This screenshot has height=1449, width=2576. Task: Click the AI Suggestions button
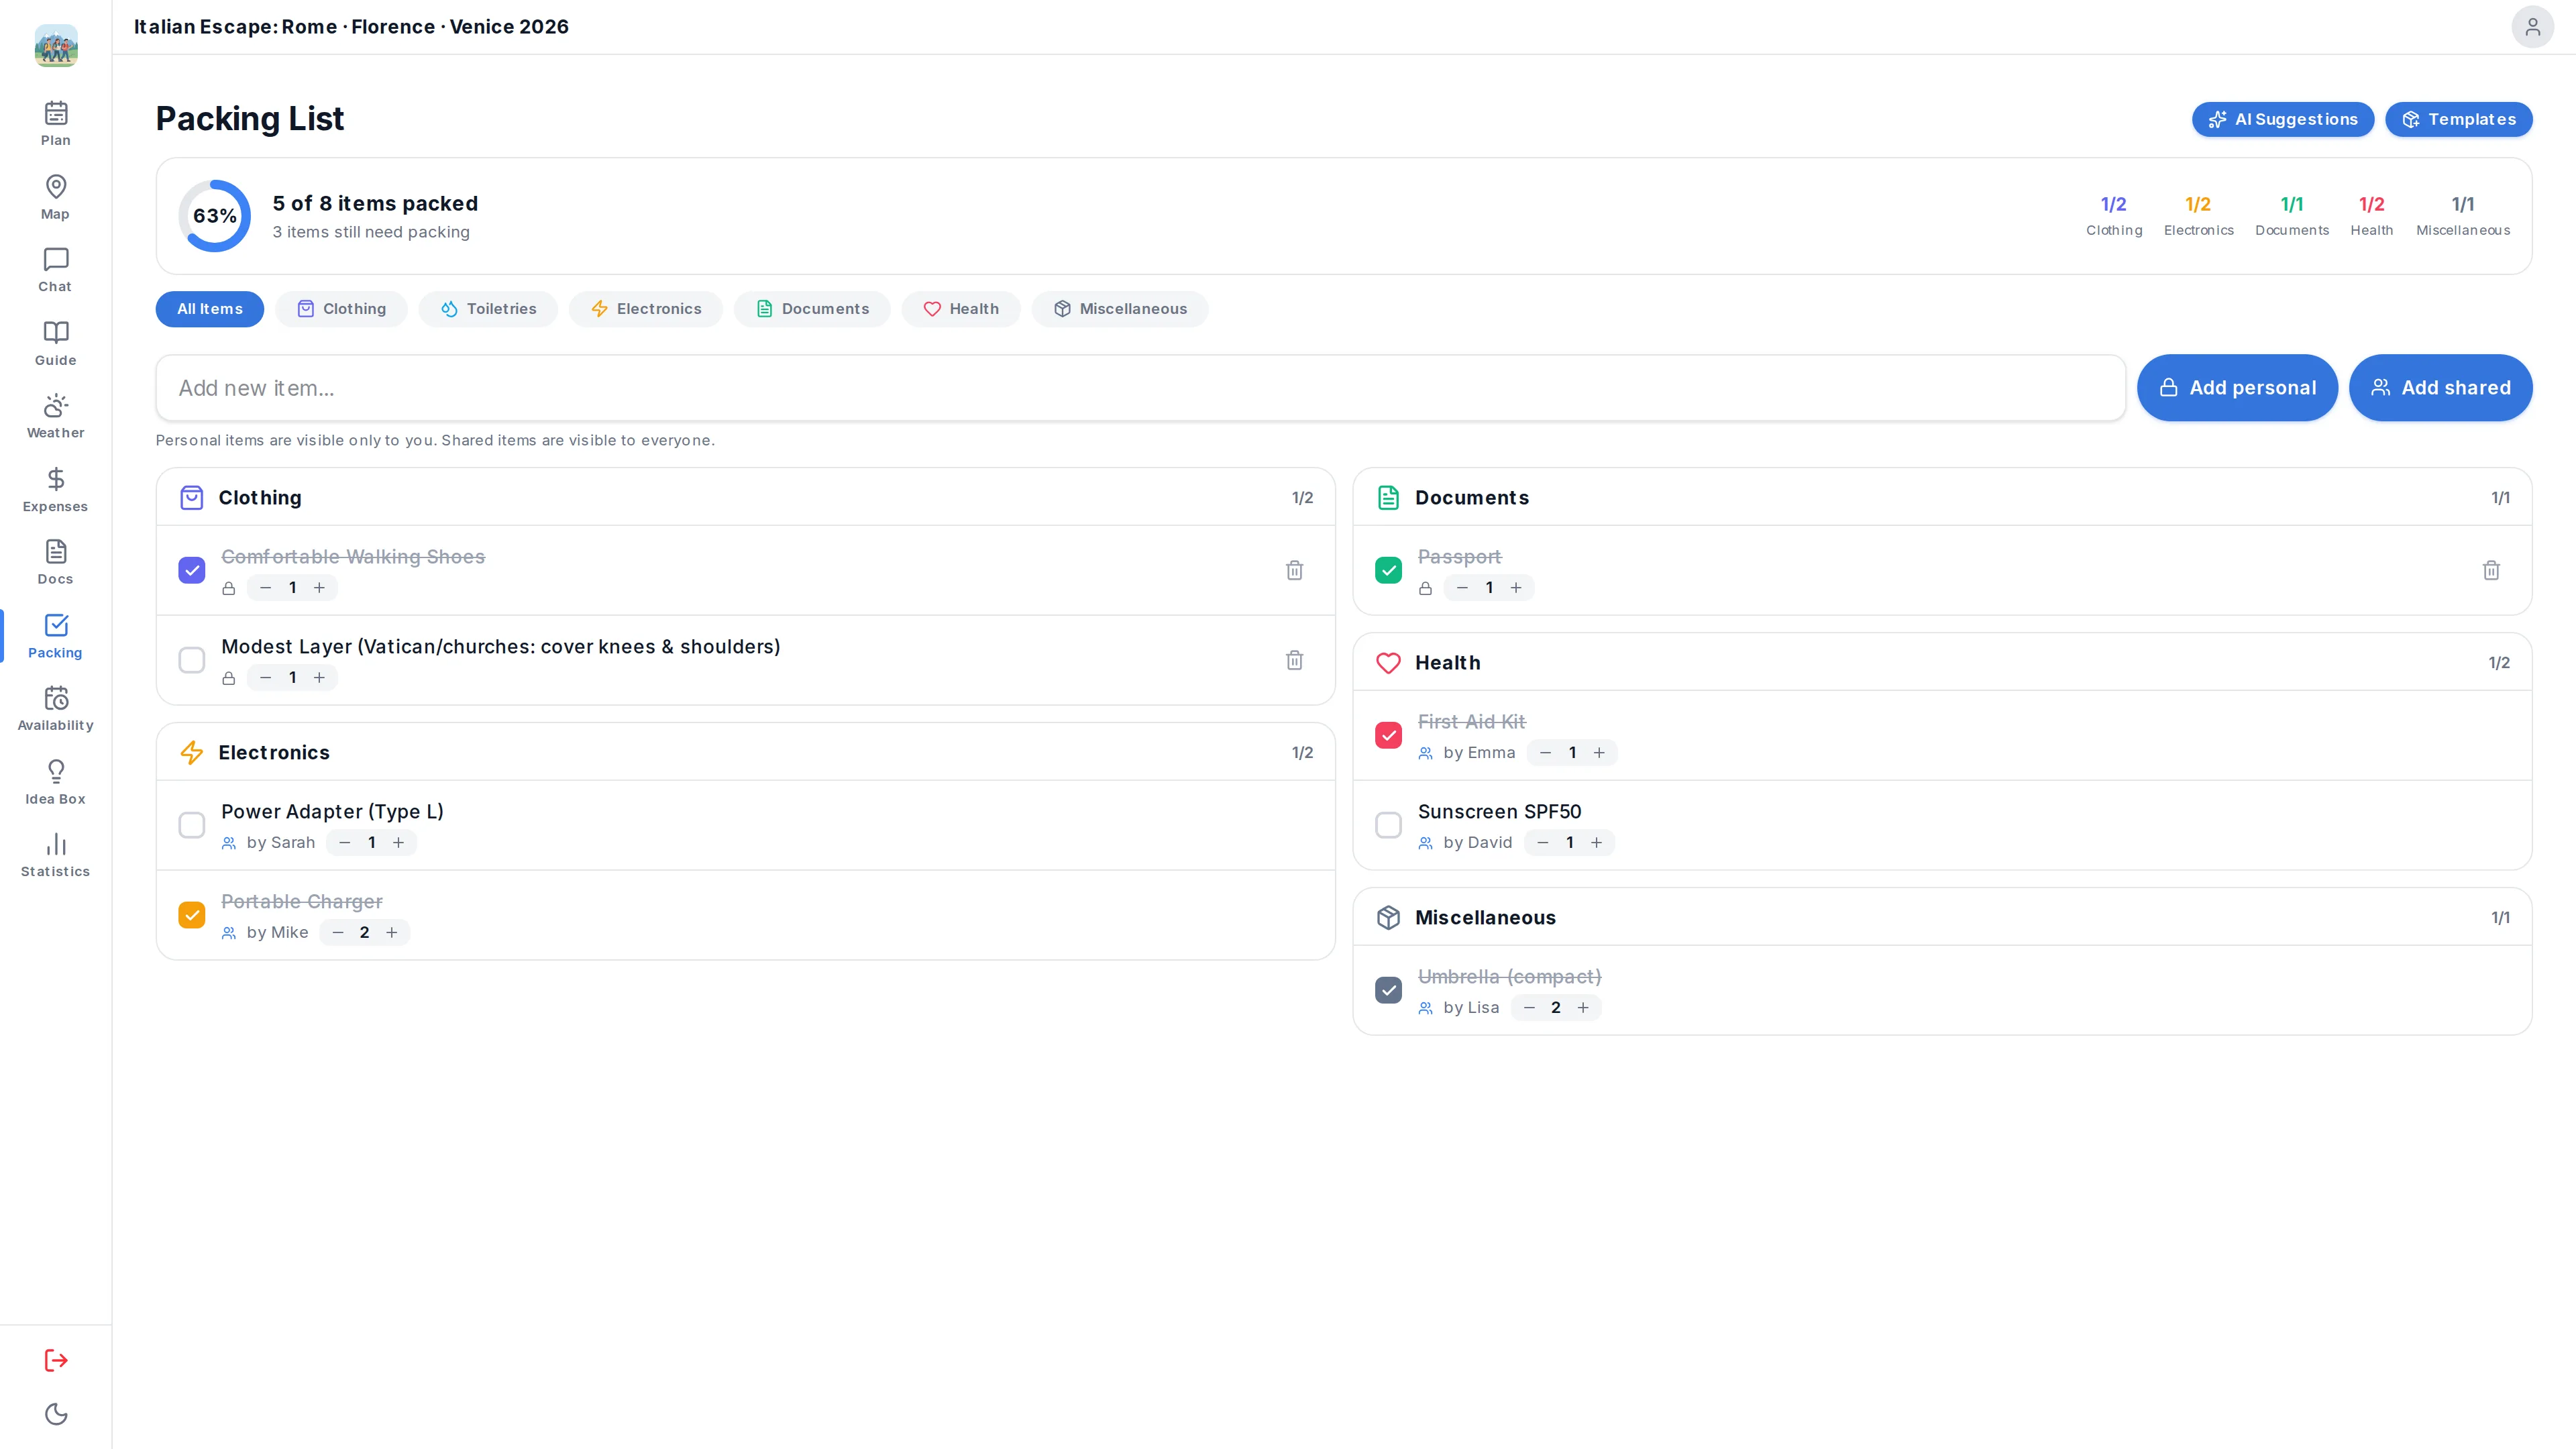coord(2283,119)
